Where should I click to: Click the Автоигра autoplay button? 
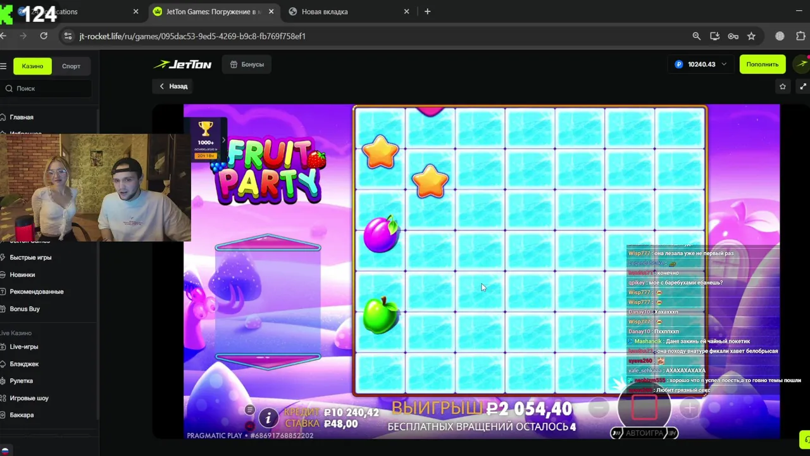tap(644, 433)
